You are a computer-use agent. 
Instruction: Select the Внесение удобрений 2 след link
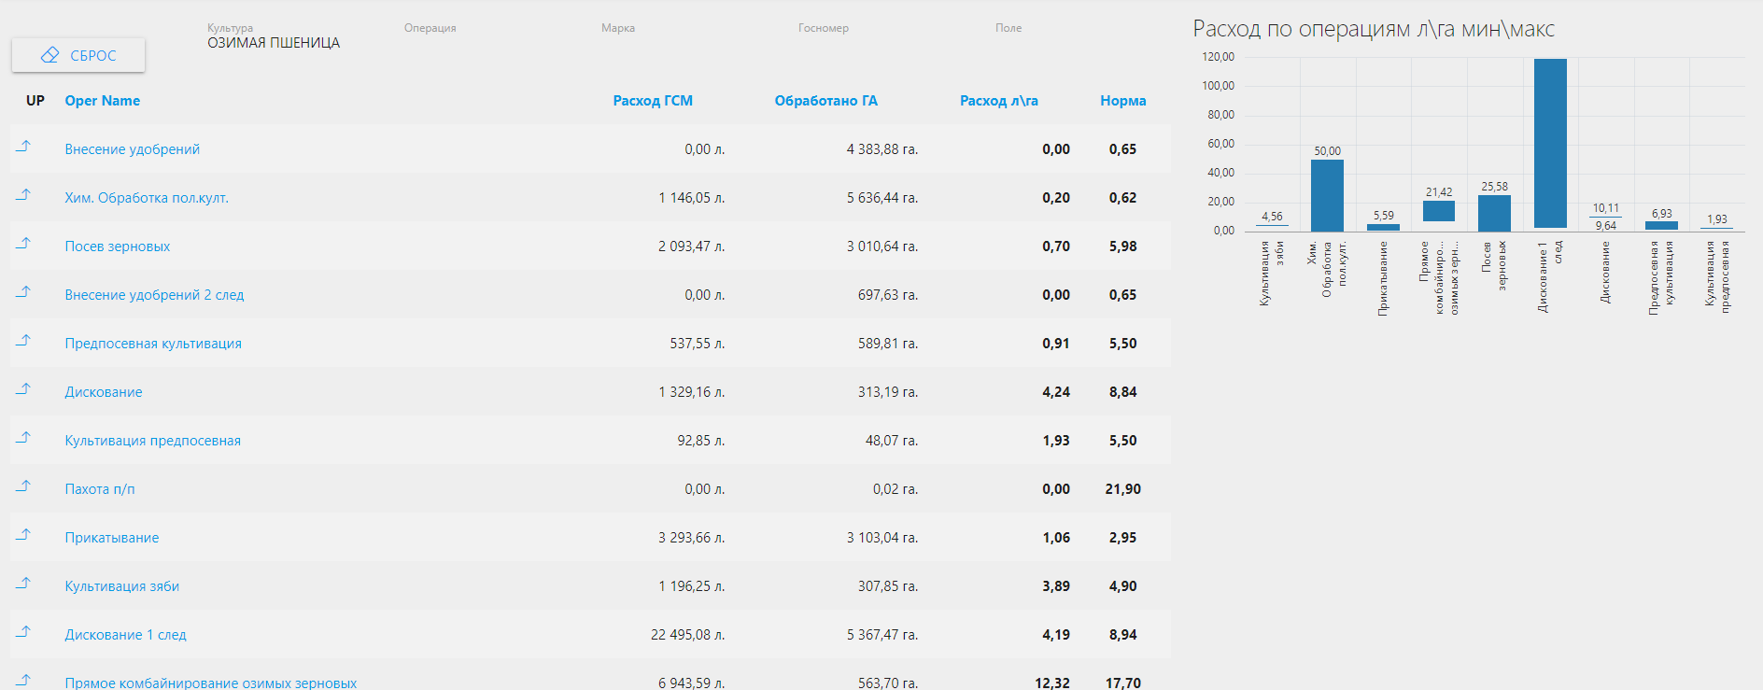[154, 295]
